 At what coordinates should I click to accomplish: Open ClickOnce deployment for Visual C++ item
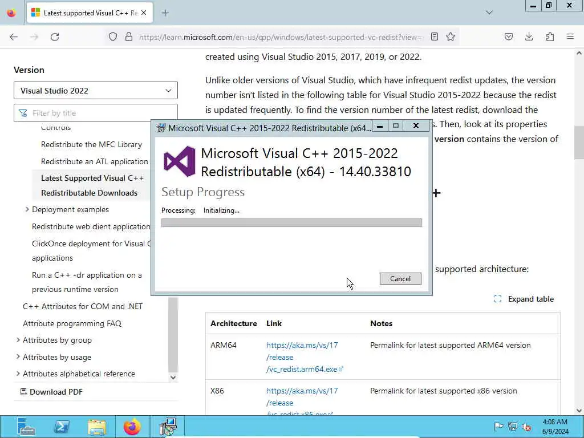92,251
